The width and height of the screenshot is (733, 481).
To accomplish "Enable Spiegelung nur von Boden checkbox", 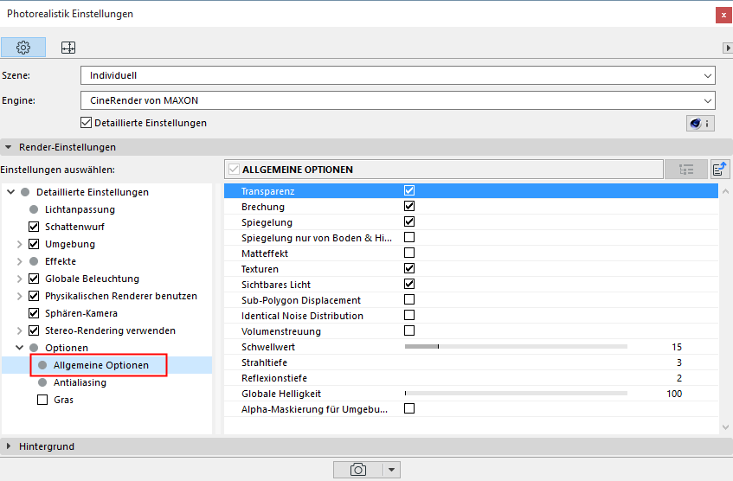I will click(409, 237).
